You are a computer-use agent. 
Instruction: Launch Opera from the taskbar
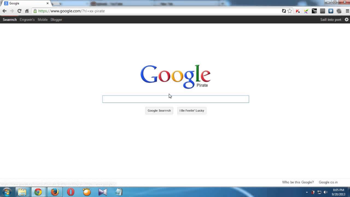click(71, 192)
